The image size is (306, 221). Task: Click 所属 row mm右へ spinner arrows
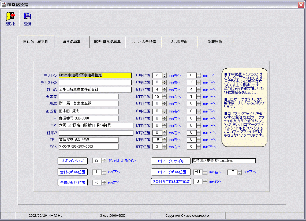pos(164,104)
